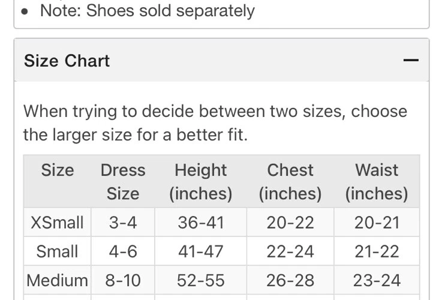436x300 pixels.
Task: Tap the Medium chest 26-28 cell
Action: pyautogui.click(x=290, y=280)
